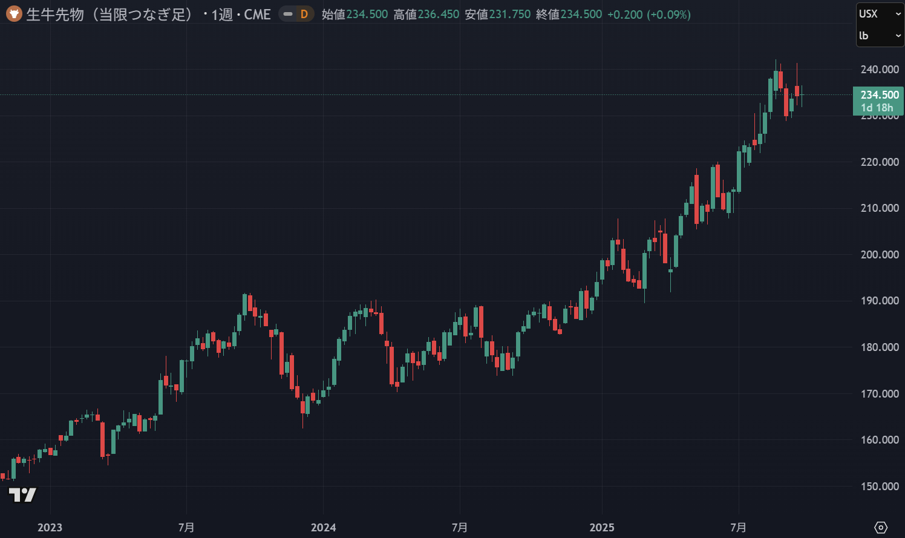Click the 2023 label on time axis
The width and height of the screenshot is (905, 538).
(x=50, y=527)
